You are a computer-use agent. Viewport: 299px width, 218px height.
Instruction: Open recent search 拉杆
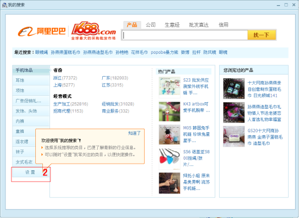pos(196,52)
